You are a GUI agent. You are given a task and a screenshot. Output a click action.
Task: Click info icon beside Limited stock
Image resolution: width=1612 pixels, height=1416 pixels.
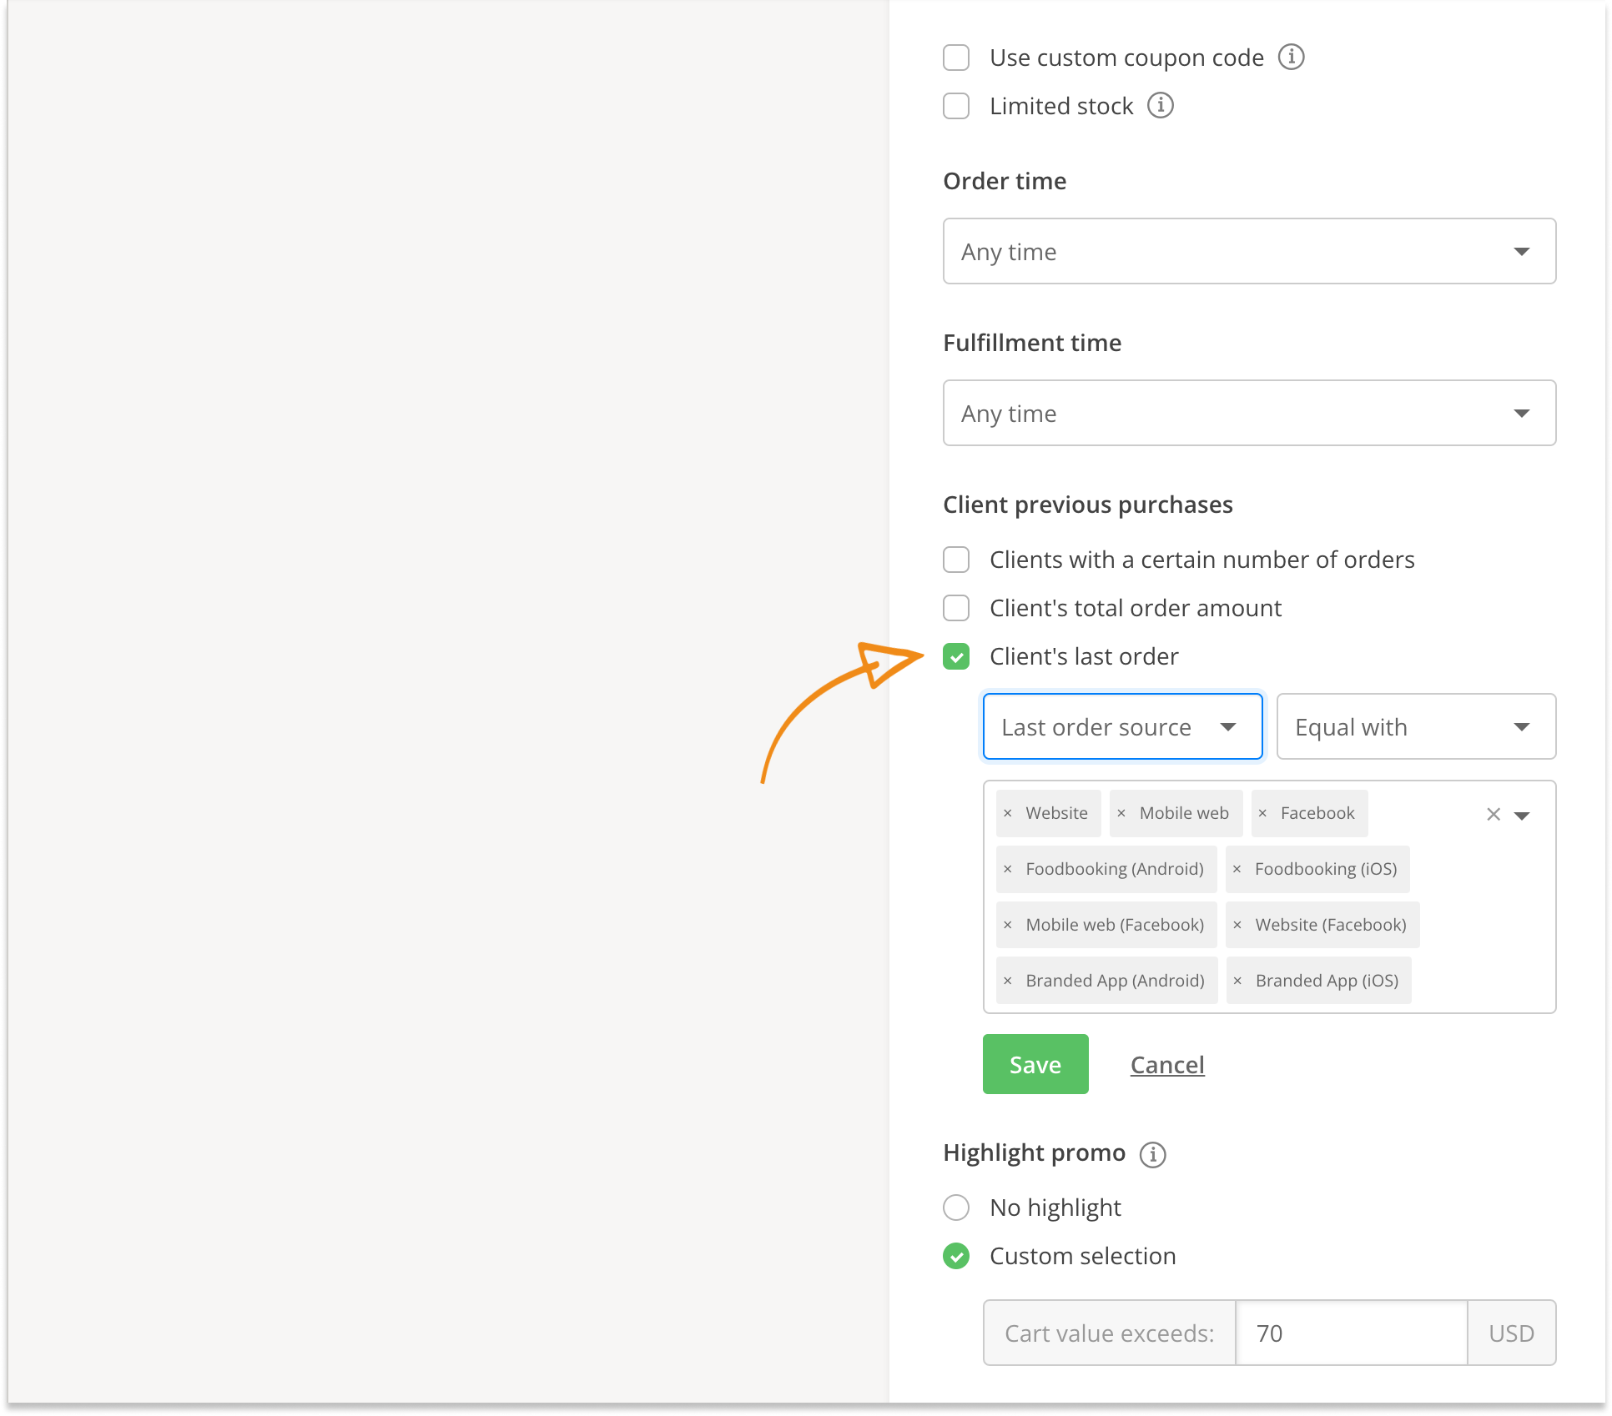[1160, 106]
